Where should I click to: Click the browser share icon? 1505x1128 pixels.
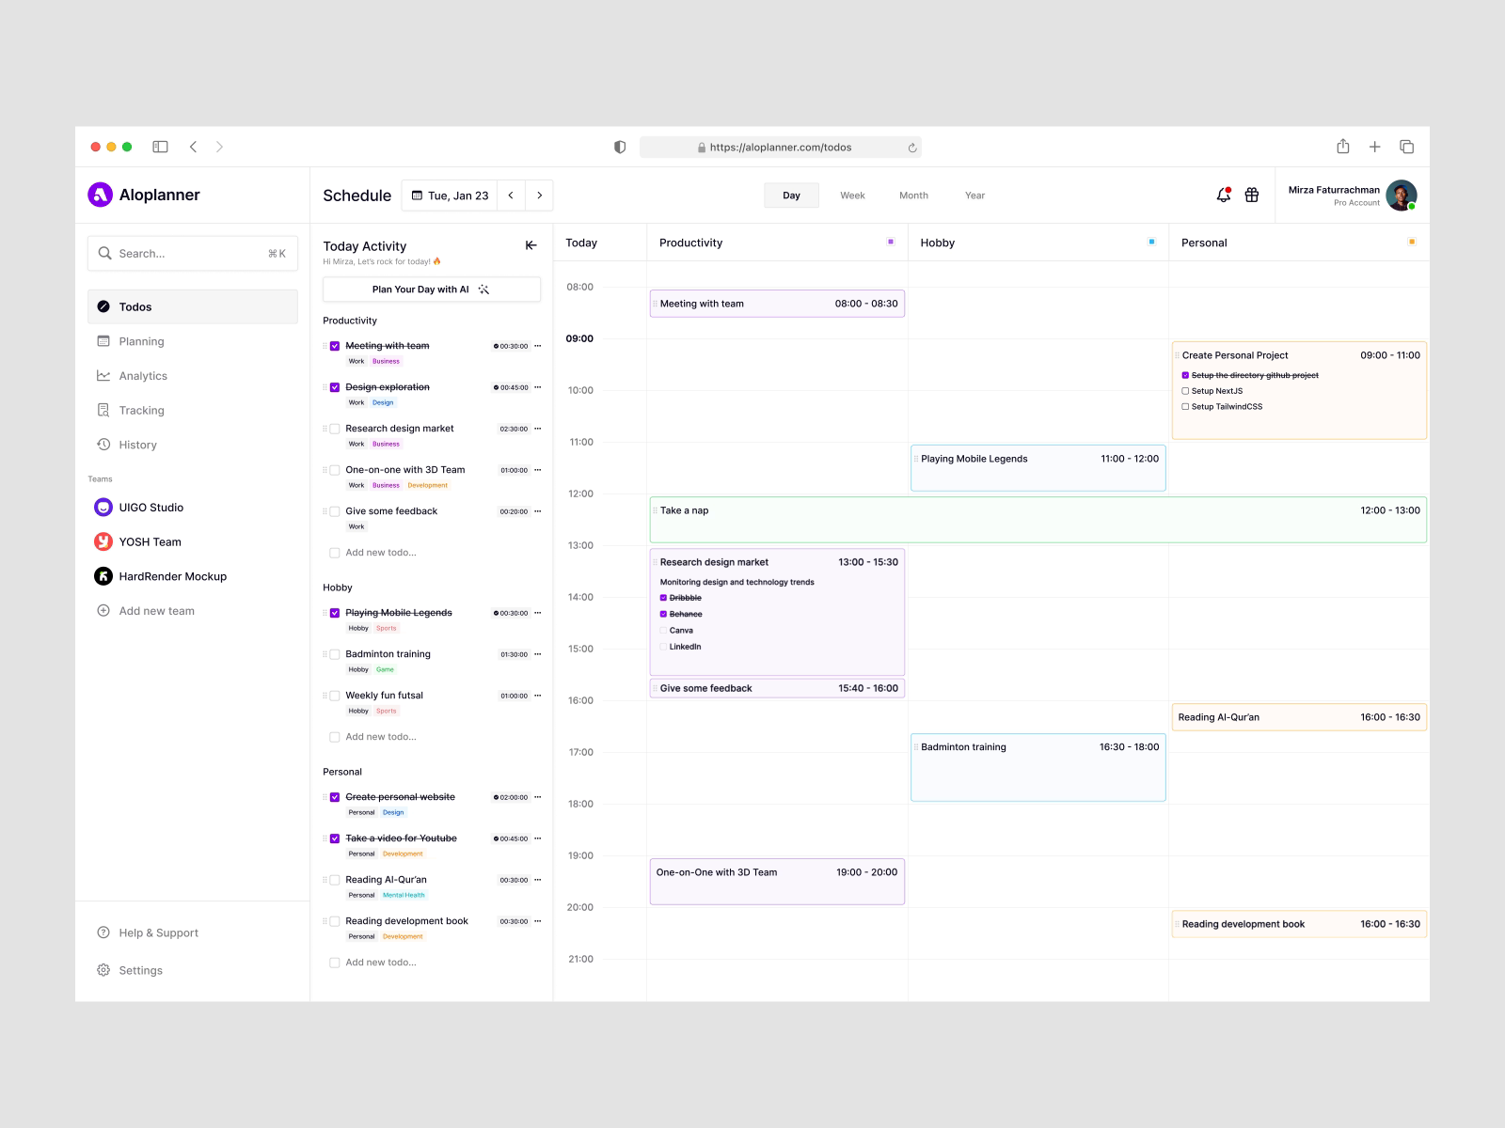[x=1343, y=147]
